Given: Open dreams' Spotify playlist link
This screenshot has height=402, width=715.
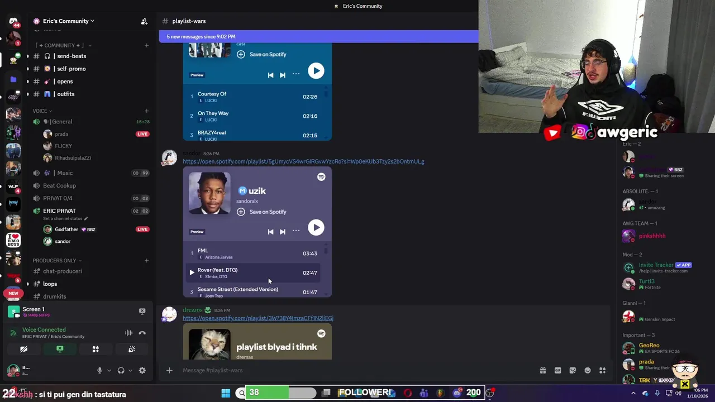Looking at the screenshot, I should 258,318.
